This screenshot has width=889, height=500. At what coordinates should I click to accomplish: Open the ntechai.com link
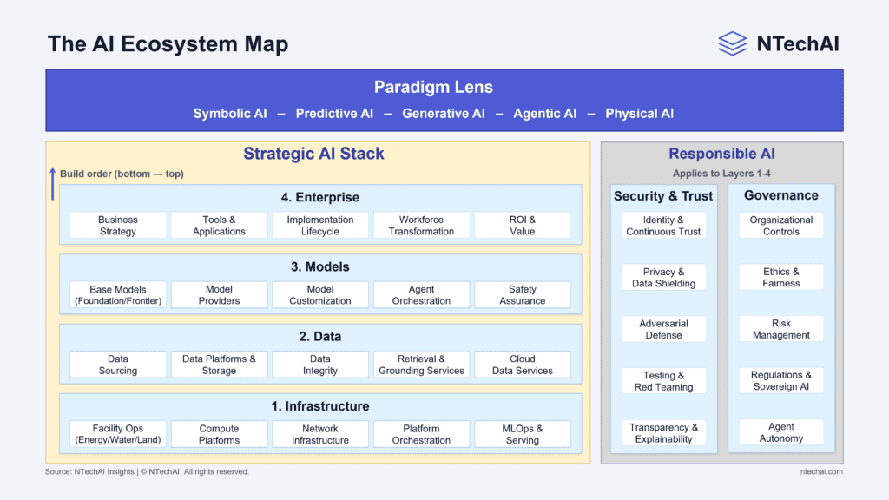pos(823,471)
